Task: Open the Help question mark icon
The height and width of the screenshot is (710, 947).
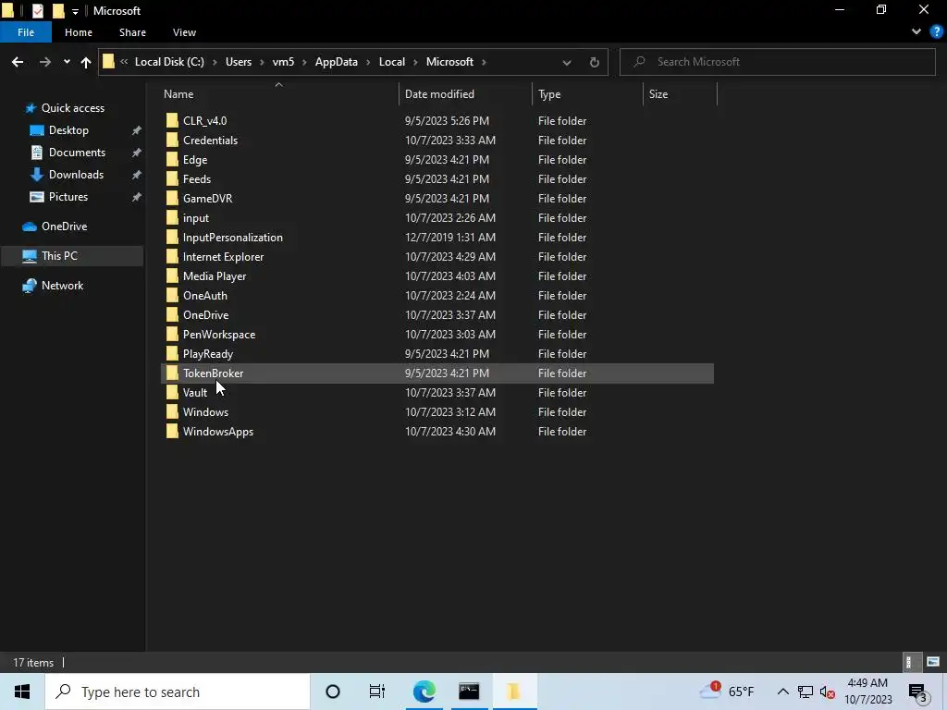Action: point(936,31)
